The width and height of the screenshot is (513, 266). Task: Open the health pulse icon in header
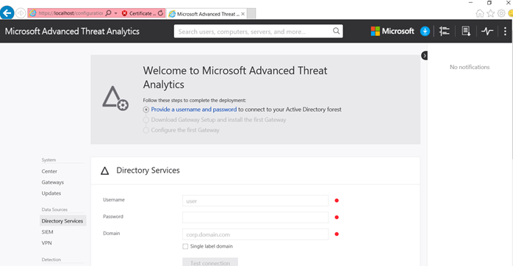click(487, 31)
